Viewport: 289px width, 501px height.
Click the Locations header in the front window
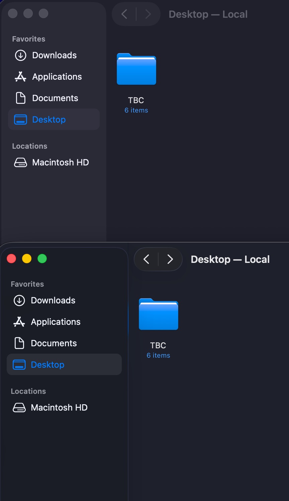pos(28,391)
